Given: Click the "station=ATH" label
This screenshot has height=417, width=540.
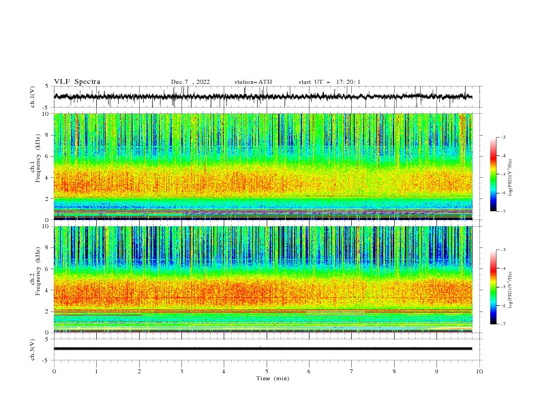Looking at the screenshot, I should point(253,82).
